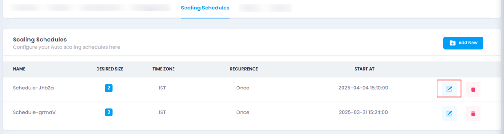Click the IST time zone for Schedule-grmaV
This screenshot has height=134, width=504.
[x=162, y=112]
